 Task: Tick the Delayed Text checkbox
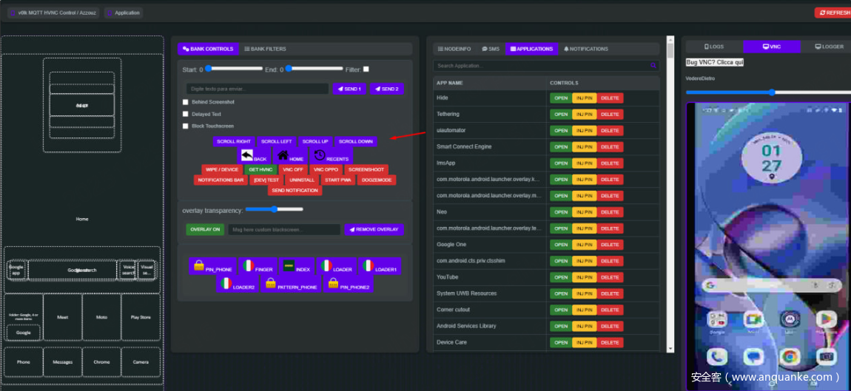[186, 114]
